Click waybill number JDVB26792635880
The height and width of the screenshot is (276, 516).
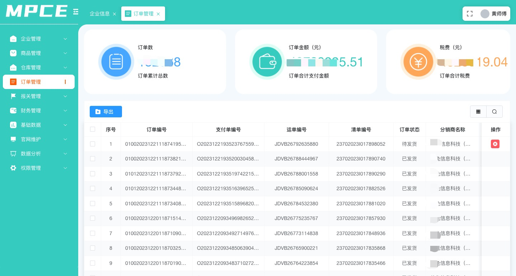point(296,144)
